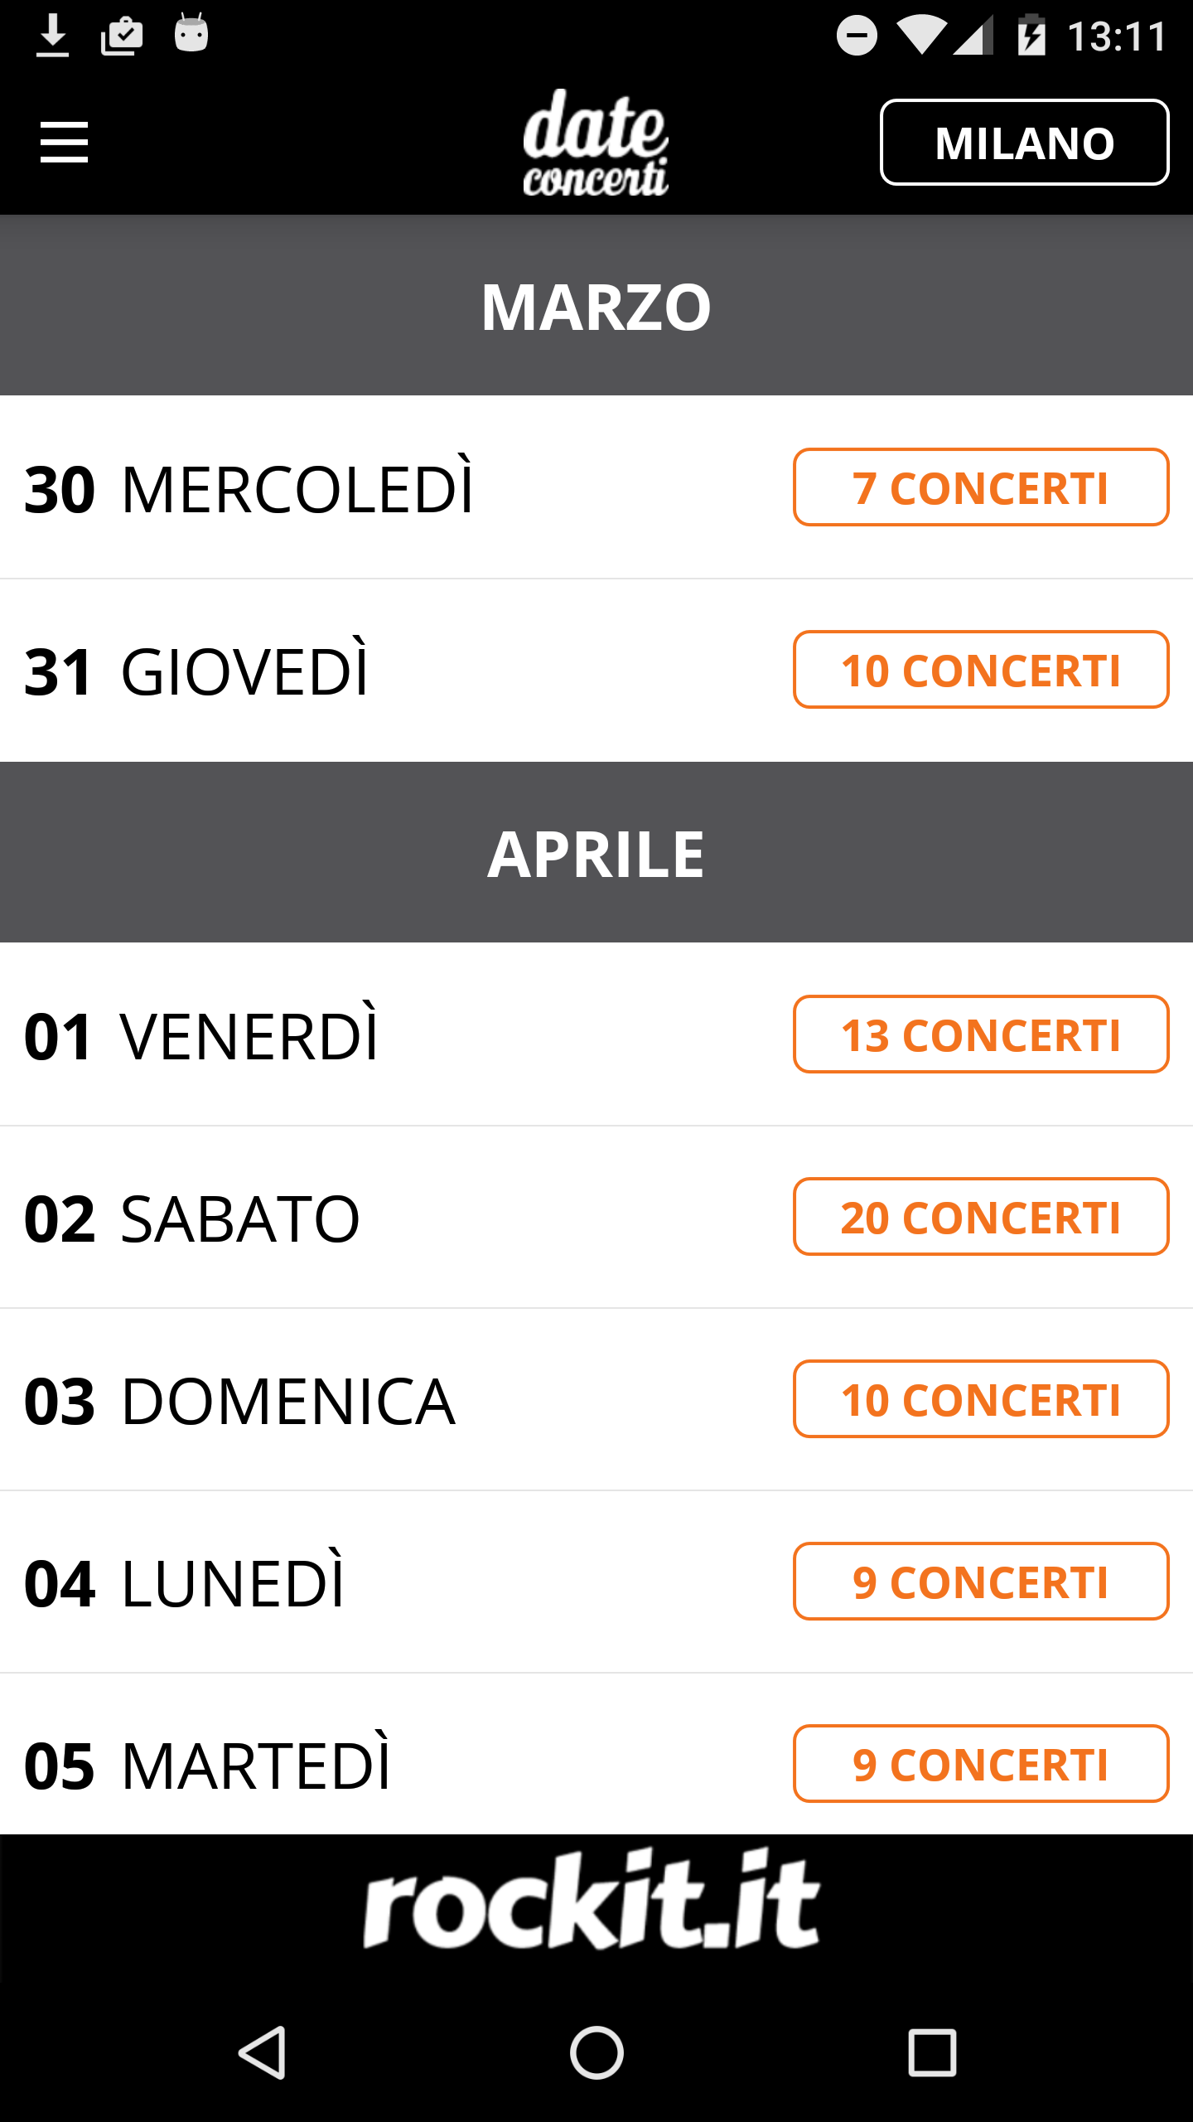Image resolution: width=1193 pixels, height=2122 pixels.
Task: Tap the date concerti logo
Action: pos(596,143)
